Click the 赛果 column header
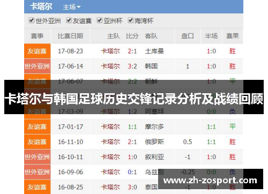This screenshot has height=194, width=268. [233, 36]
